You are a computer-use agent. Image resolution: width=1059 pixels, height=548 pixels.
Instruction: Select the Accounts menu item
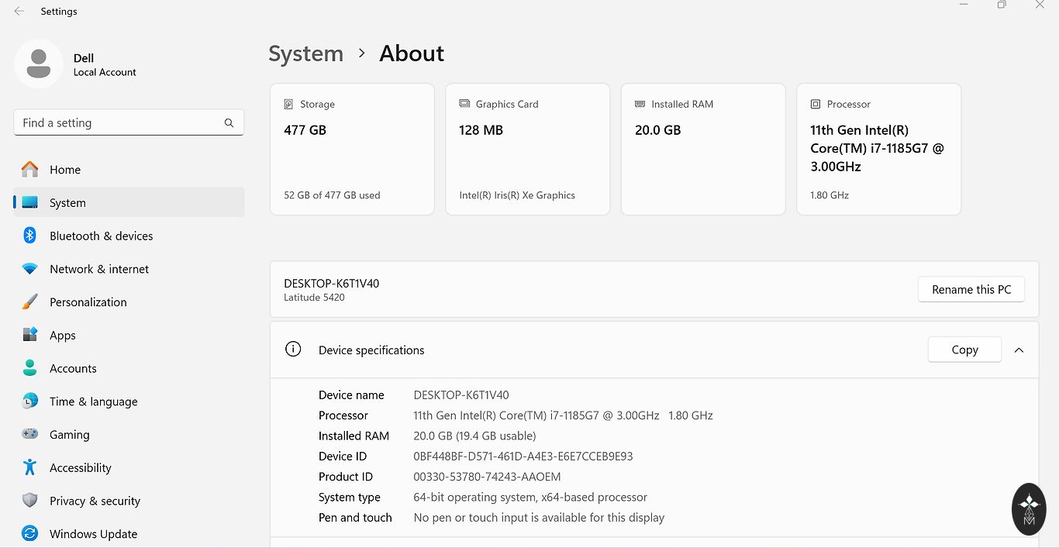73,368
